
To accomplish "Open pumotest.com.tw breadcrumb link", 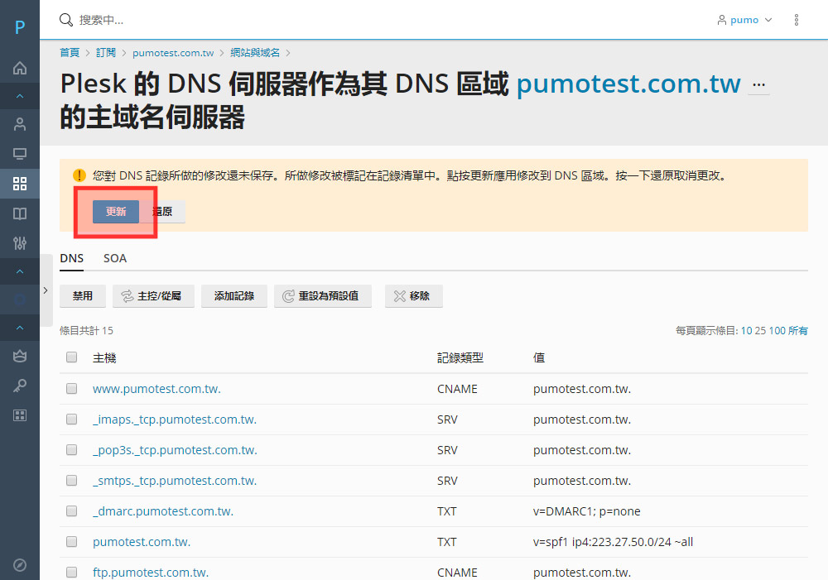I will pos(173,53).
